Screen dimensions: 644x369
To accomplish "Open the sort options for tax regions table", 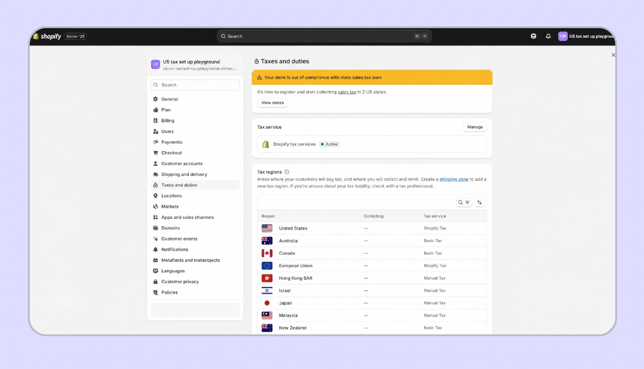I will [x=479, y=202].
